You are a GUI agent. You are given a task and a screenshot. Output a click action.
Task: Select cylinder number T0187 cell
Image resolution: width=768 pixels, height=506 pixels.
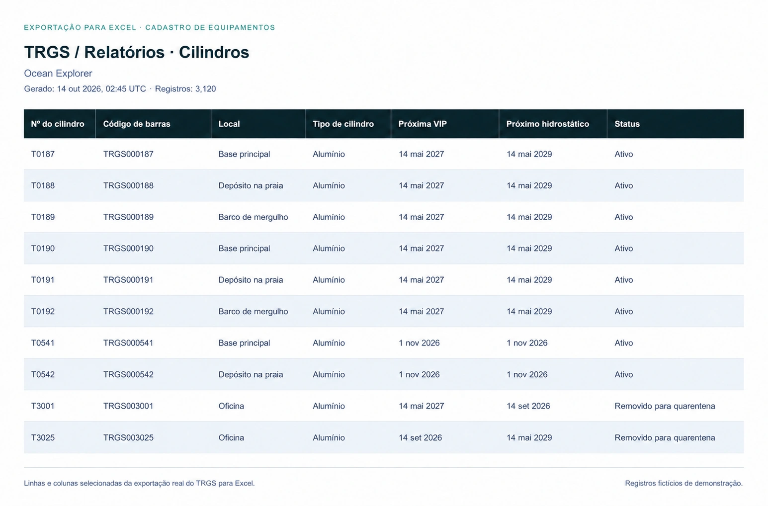pyautogui.click(x=43, y=154)
